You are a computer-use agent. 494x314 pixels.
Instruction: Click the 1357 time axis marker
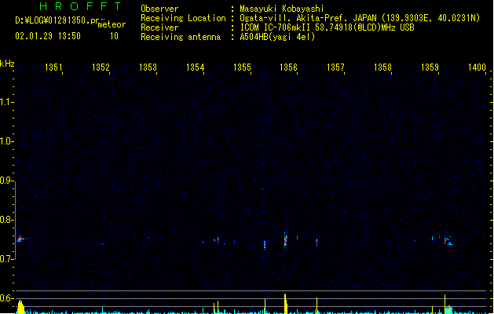click(335, 68)
